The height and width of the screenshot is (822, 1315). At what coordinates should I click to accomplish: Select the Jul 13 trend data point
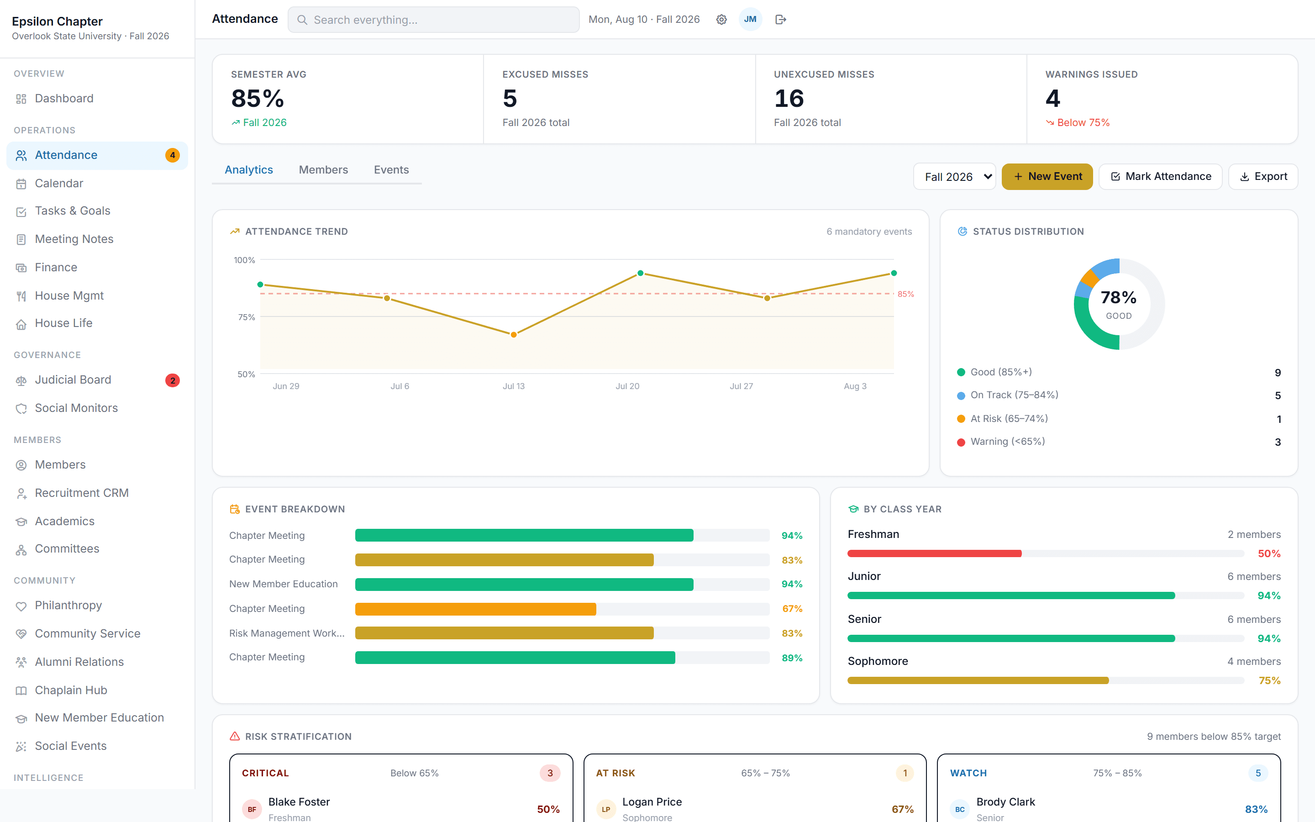click(514, 335)
